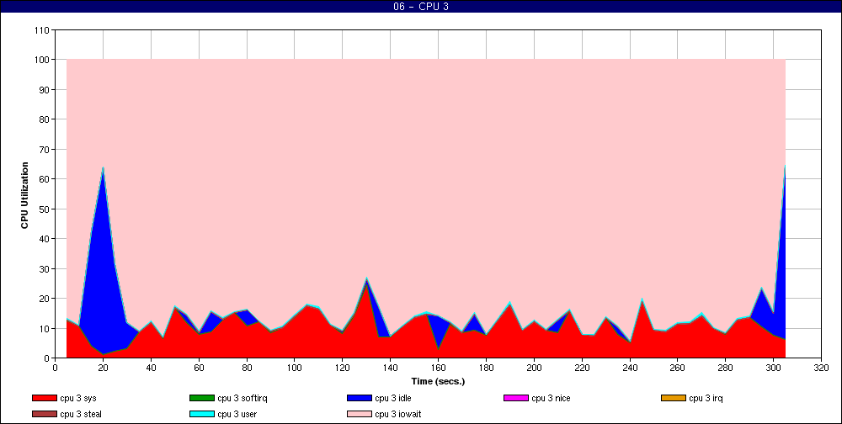Click the cyan cpu 3 user legend swatch

201,415
